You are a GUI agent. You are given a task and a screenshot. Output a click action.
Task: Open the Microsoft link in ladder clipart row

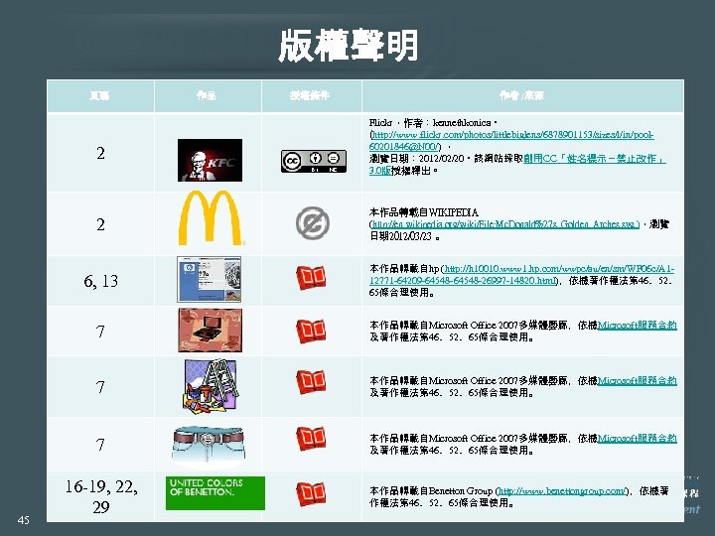pos(637,380)
